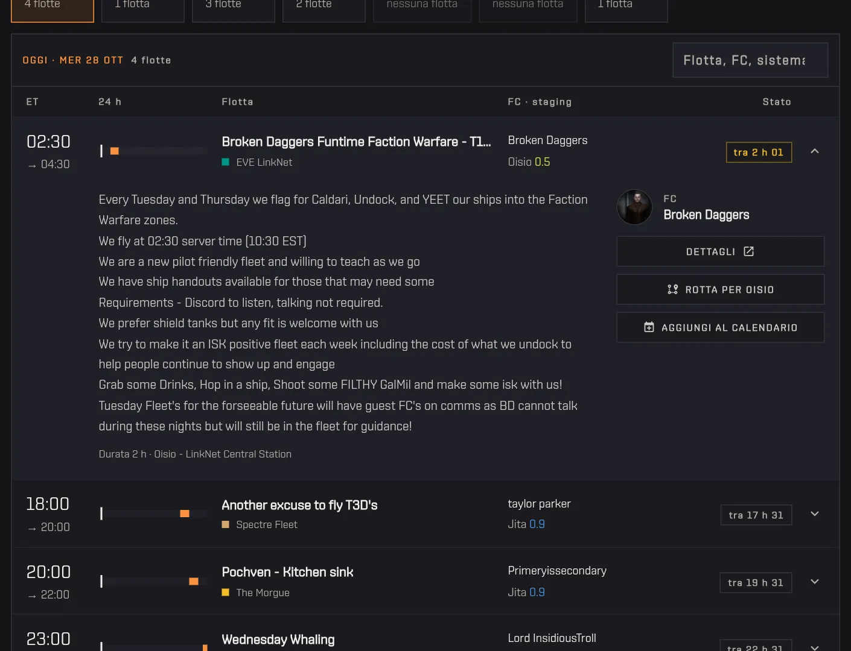Click the 20:00 fleet timeline marker
This screenshot has width=851, height=651.
(194, 582)
